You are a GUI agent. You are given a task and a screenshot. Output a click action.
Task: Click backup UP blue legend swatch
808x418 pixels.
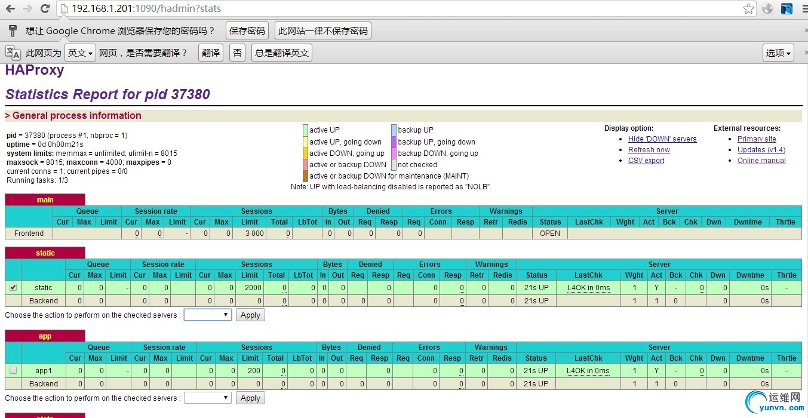point(394,130)
